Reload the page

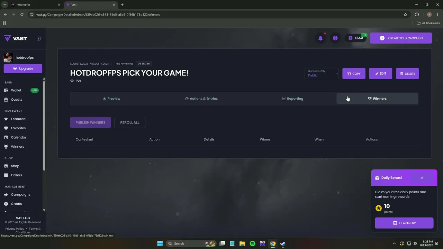click(22, 15)
